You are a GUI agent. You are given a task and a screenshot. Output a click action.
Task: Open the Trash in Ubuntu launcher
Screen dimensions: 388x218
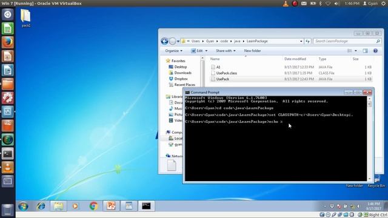tap(8, 210)
